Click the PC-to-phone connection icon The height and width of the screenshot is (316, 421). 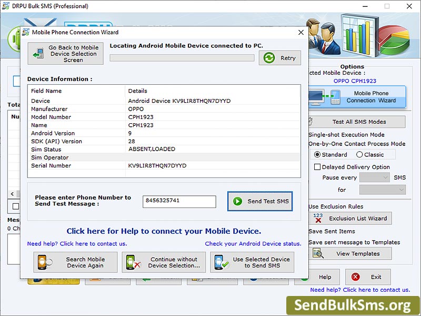[x=324, y=97]
